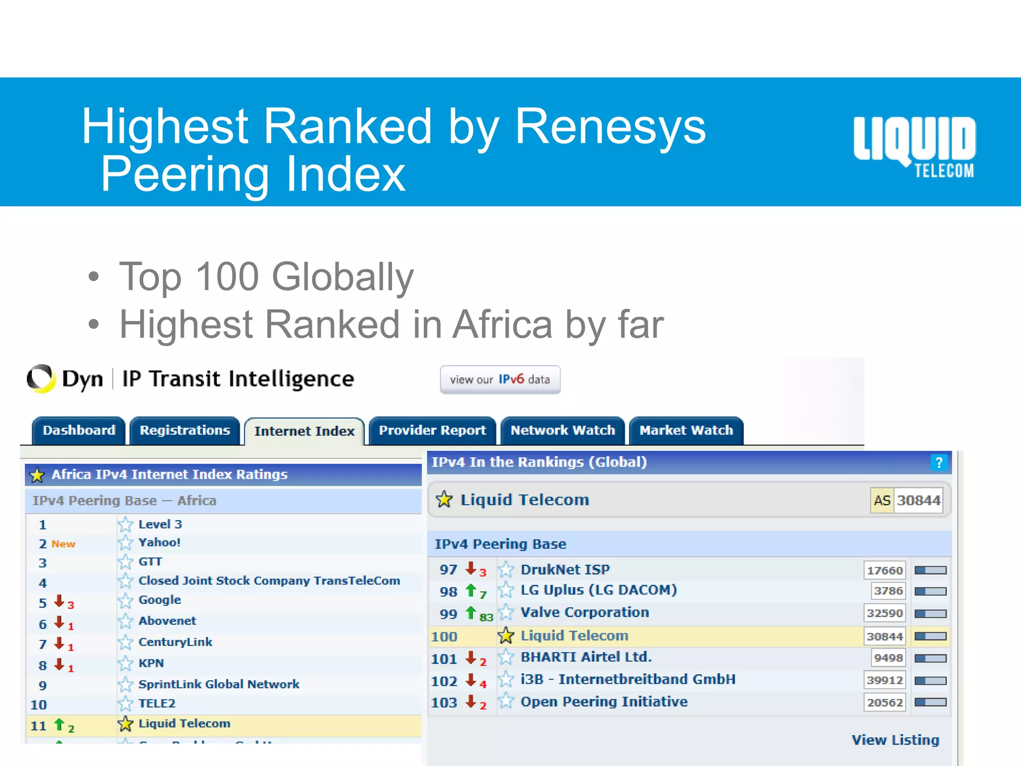Toggle favorite star next to Abovenet
Image resolution: width=1021 pixels, height=766 pixels.
click(125, 621)
